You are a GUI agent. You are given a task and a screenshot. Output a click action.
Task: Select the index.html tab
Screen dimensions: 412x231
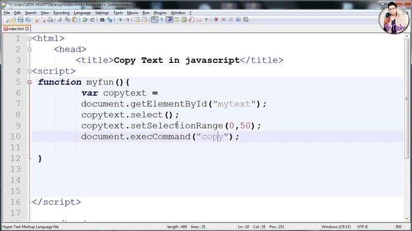(x=15, y=29)
